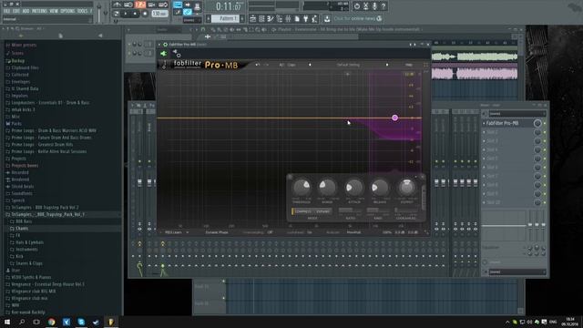Open the OPTIONS menu

pos(67,11)
